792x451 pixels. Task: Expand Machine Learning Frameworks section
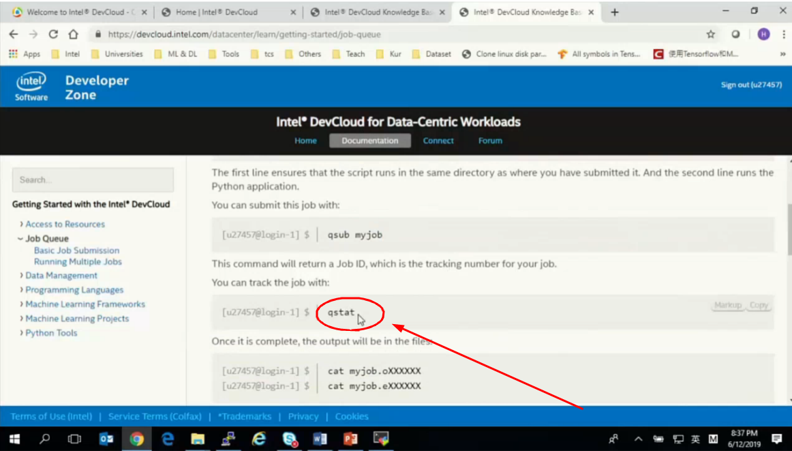tap(82, 304)
